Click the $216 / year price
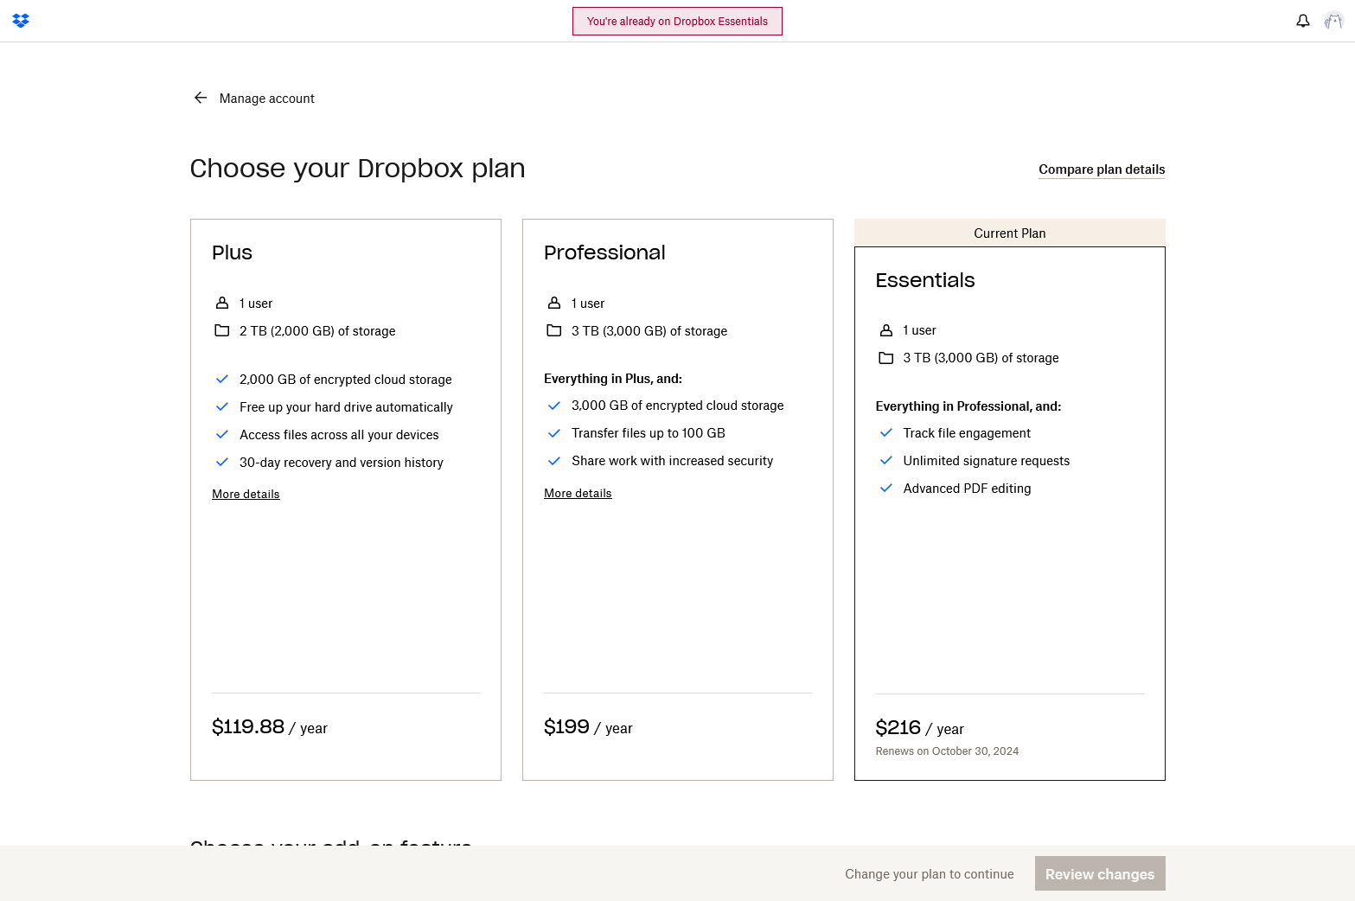 (919, 728)
